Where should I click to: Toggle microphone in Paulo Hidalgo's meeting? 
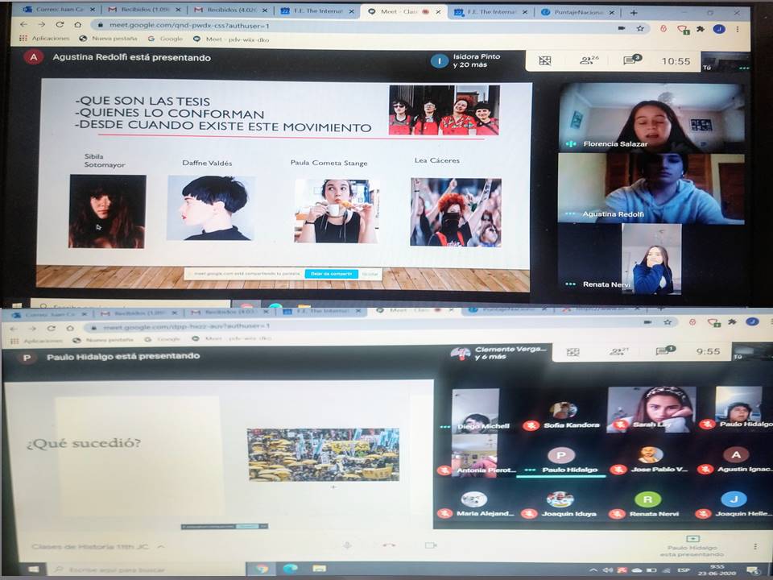coord(347,545)
